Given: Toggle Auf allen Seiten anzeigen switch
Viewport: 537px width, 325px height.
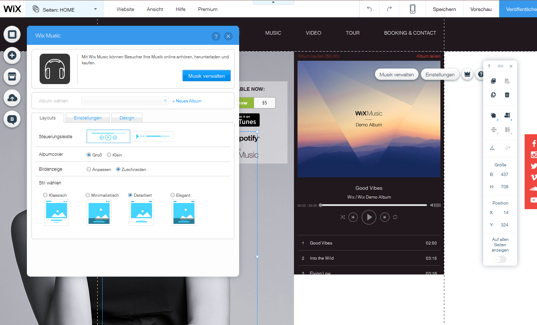Looking at the screenshot, I should pos(500,259).
